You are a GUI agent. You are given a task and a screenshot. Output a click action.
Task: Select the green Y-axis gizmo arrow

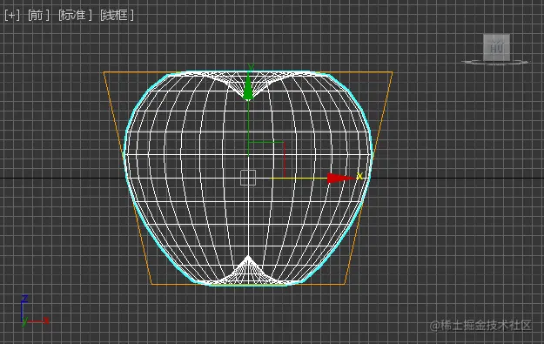pos(248,87)
